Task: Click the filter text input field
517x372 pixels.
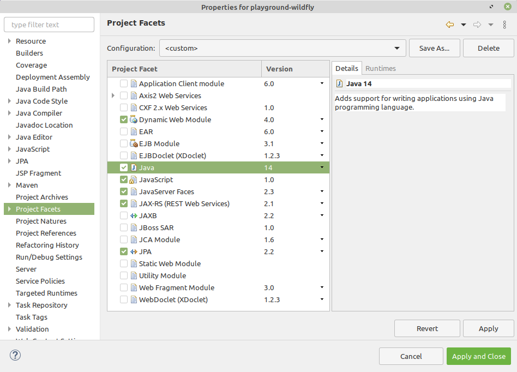Action: (49, 25)
